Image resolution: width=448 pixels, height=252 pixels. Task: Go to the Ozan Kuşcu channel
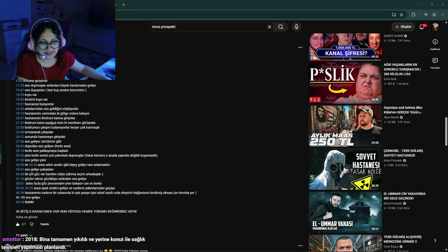[391, 247]
